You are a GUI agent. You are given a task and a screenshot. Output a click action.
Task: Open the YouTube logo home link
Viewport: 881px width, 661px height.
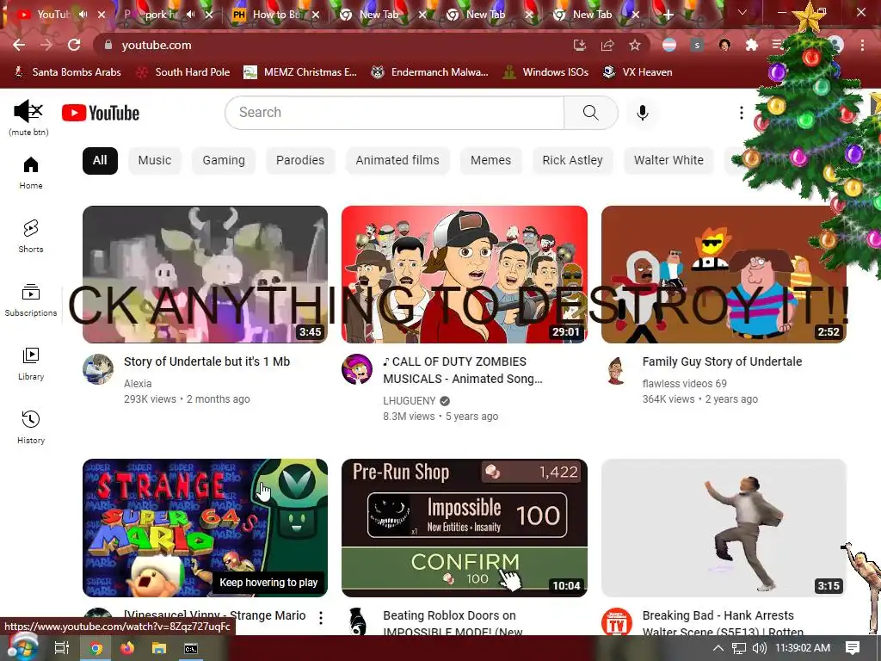[x=101, y=113]
